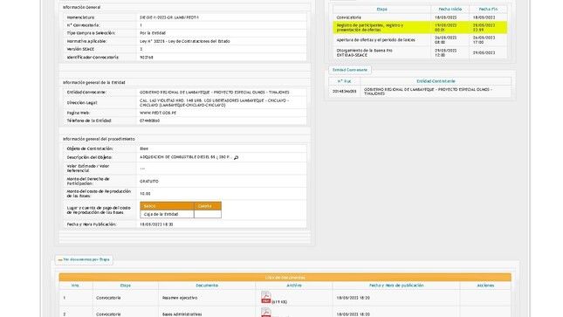563x317 pixels.
Task: Open the Bases Administrativas PDF file icon
Action: pyautogui.click(x=265, y=313)
